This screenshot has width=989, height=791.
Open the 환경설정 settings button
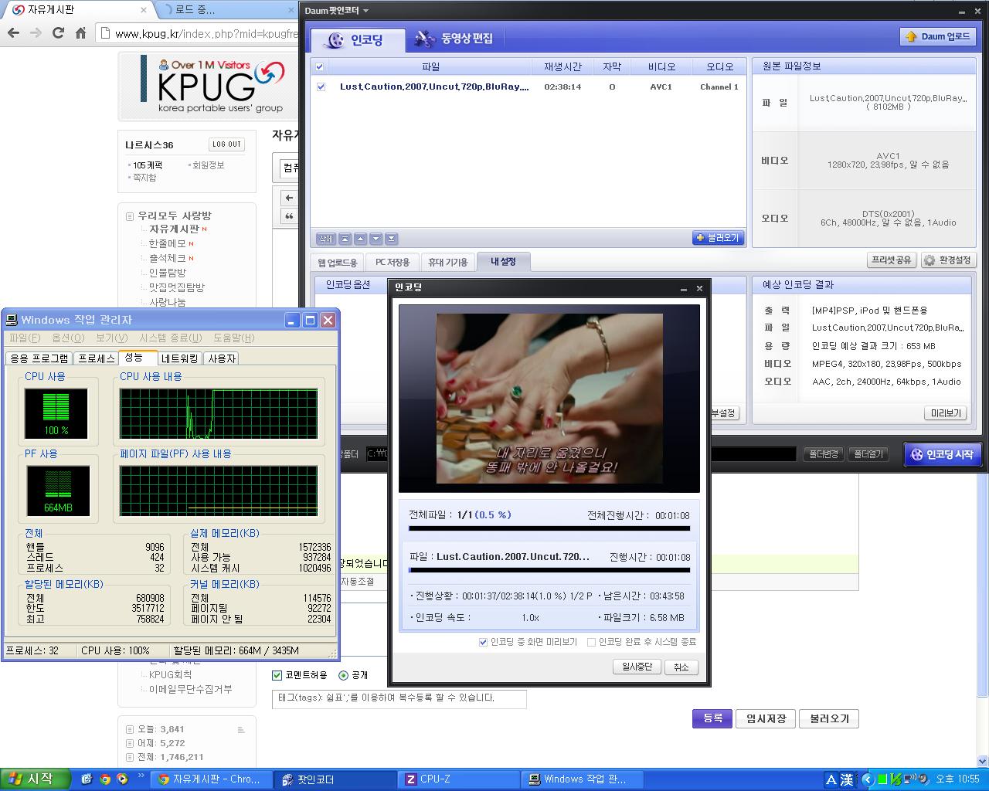pyautogui.click(x=948, y=260)
